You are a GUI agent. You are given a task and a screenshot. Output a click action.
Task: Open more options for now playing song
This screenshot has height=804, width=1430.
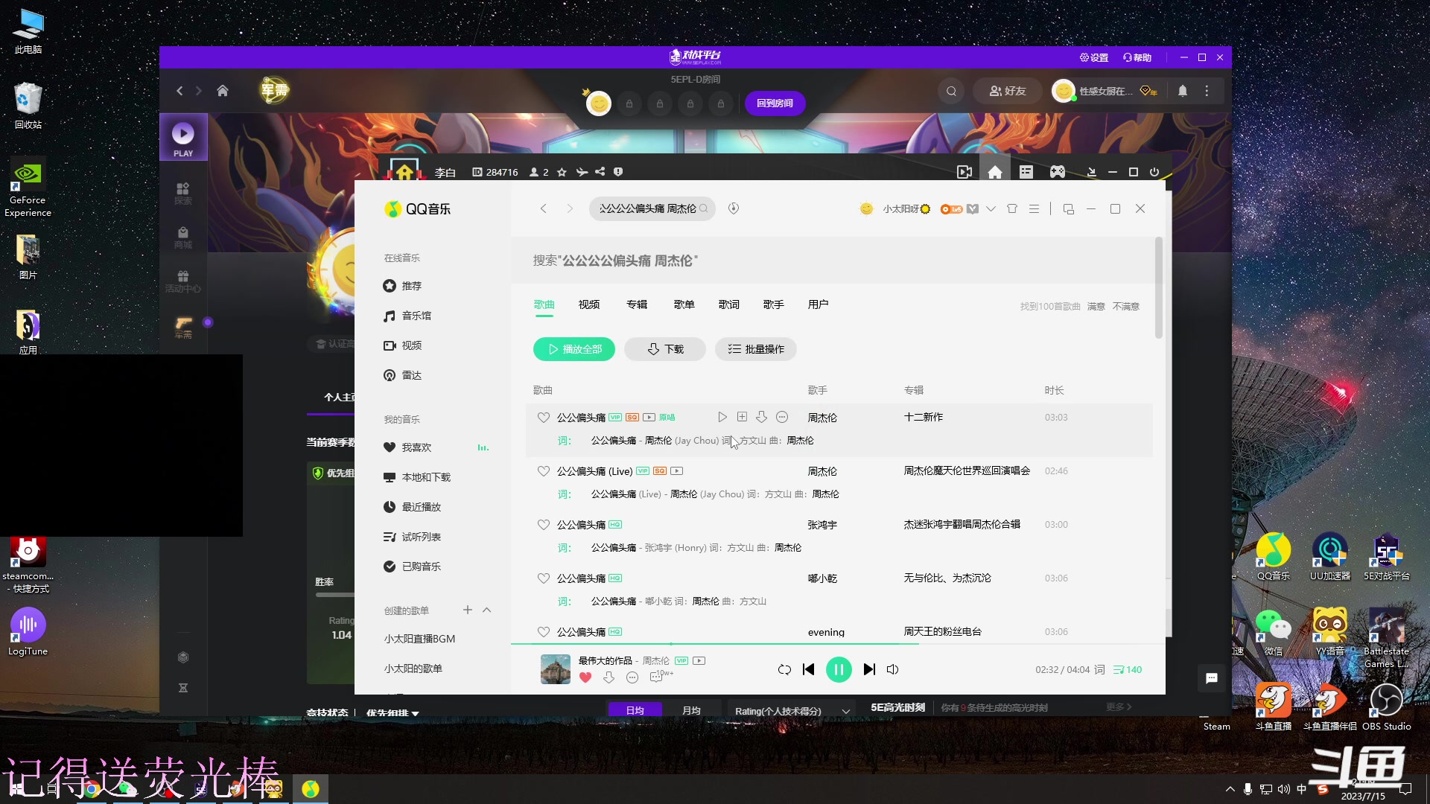[x=632, y=677]
